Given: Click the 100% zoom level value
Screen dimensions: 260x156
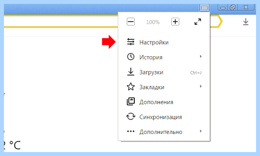Looking at the screenshot, I should (x=153, y=22).
